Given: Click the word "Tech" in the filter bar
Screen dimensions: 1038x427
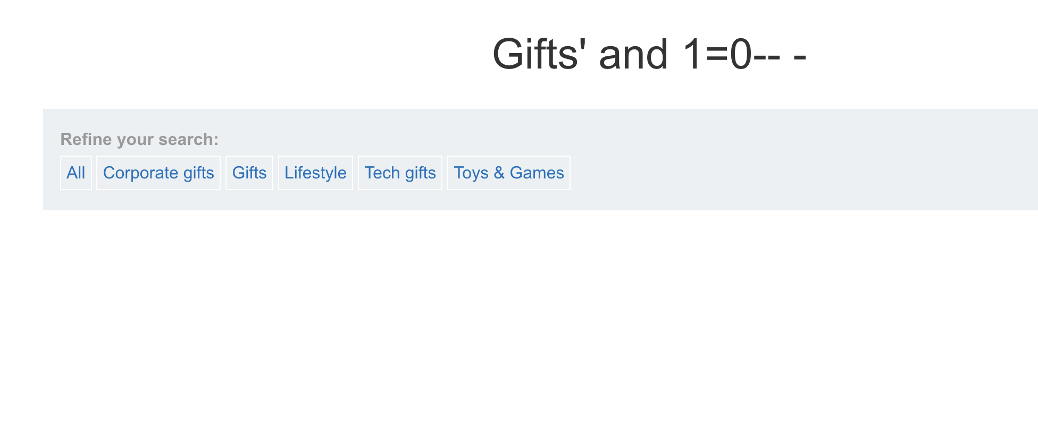Looking at the screenshot, I should (382, 173).
